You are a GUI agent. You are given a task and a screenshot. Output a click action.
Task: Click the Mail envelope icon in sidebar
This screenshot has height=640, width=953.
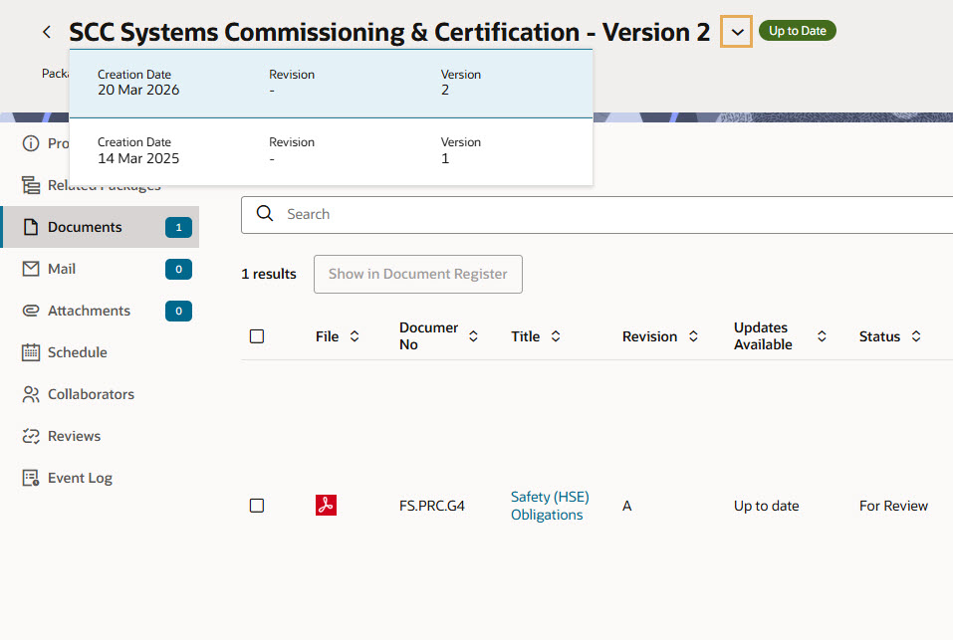point(30,269)
